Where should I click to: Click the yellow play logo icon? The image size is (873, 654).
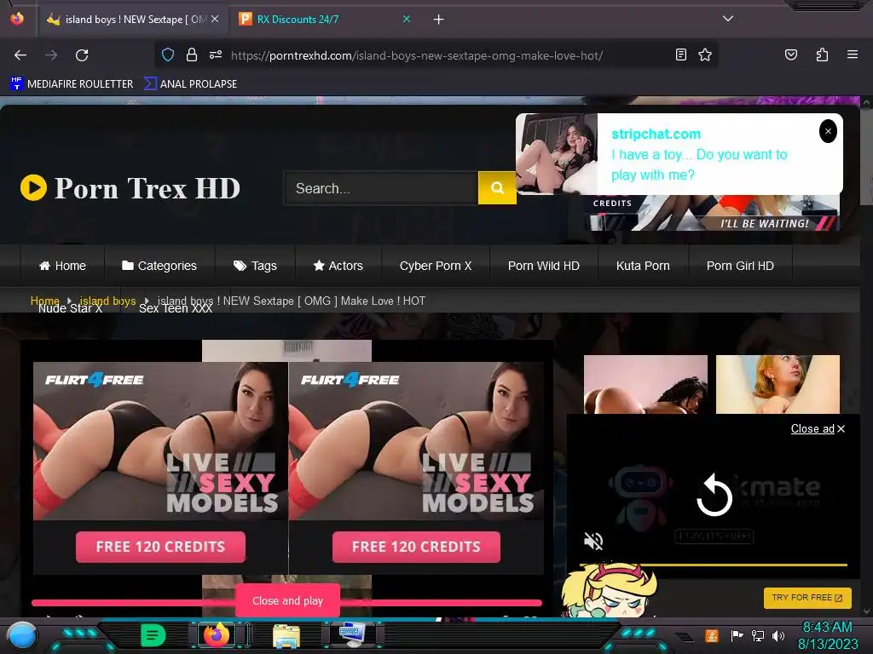tap(33, 187)
